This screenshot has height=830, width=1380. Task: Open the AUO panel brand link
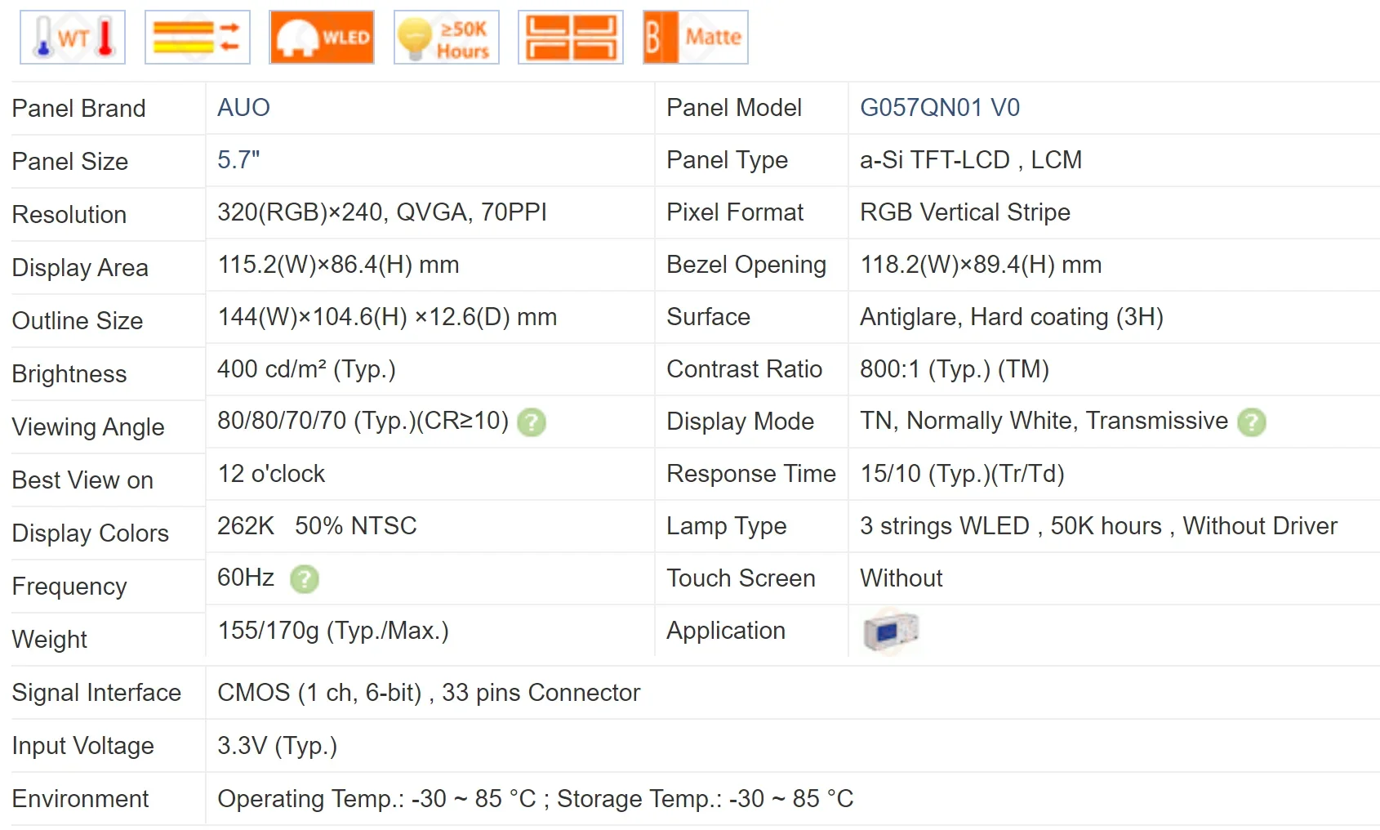tap(243, 108)
